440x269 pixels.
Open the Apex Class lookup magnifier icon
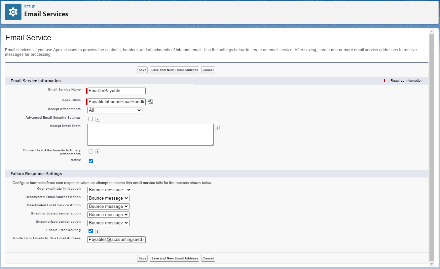[150, 101]
